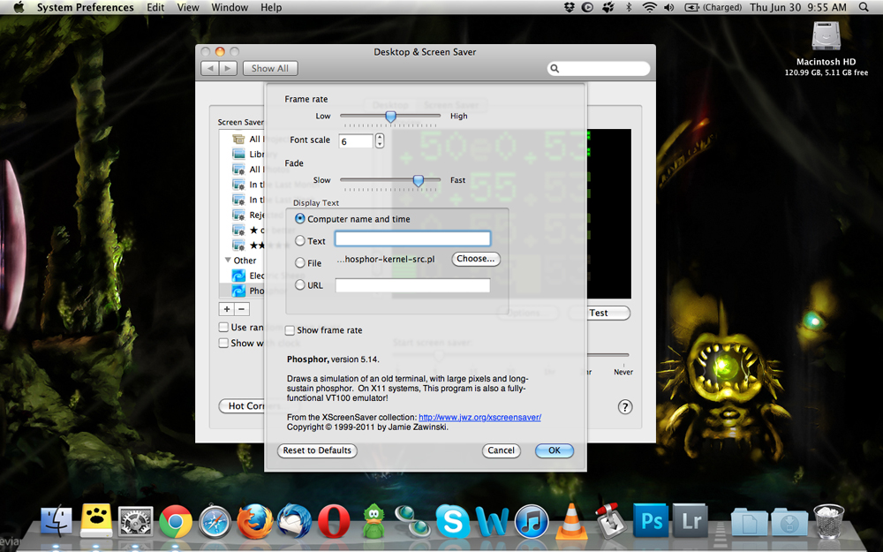This screenshot has height=552, width=883.
Task: Open the Documents folder stack in Dock
Action: [x=749, y=522]
